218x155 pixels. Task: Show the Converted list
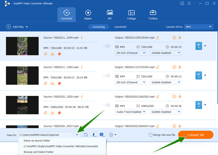120,27
